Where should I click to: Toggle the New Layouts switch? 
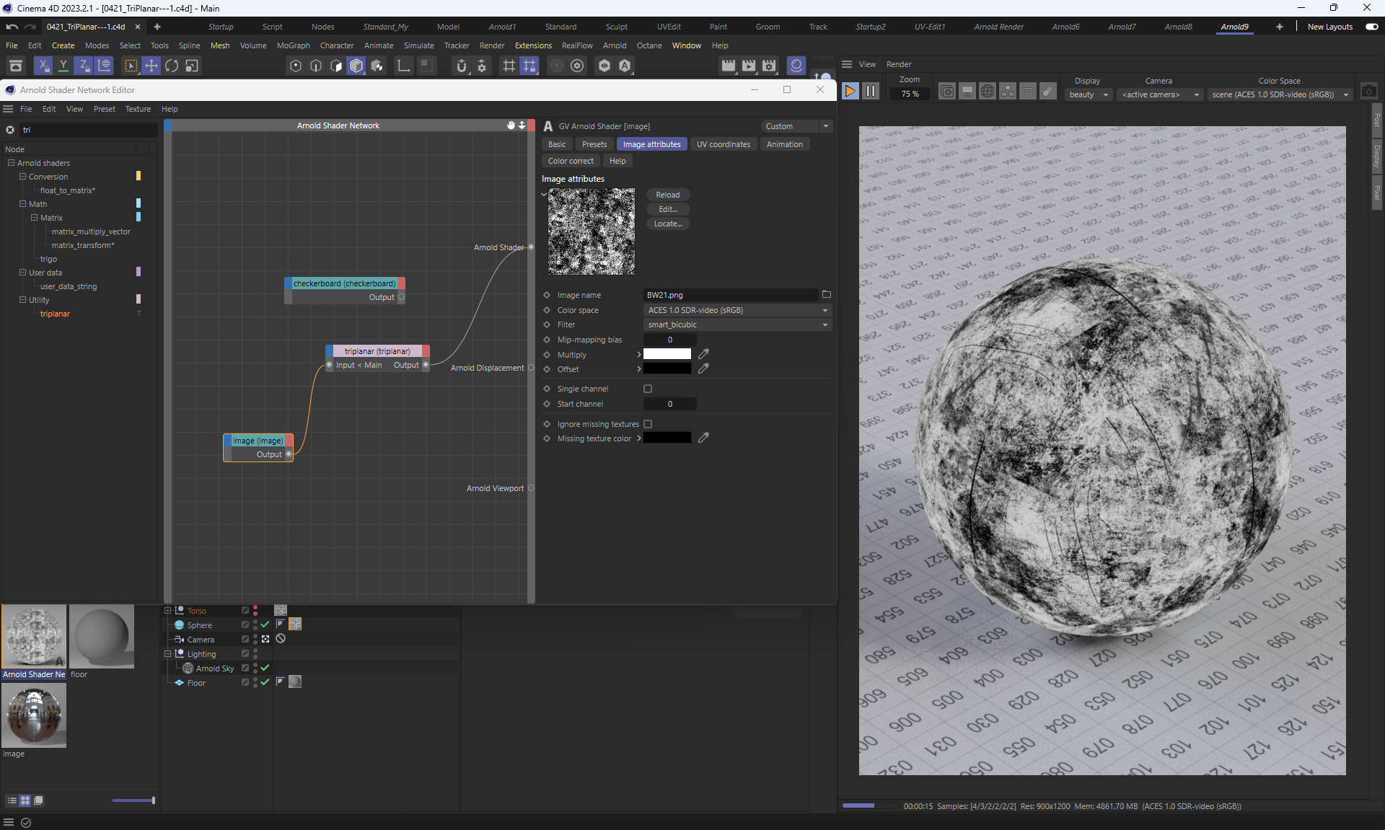click(x=1371, y=27)
